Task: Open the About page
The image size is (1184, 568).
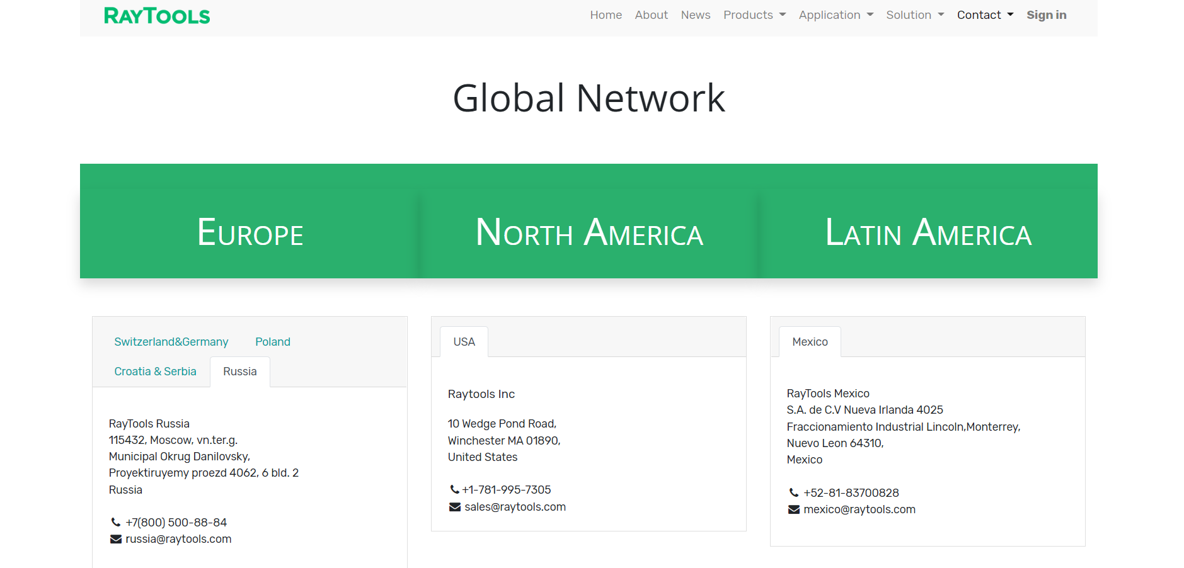Action: (652, 15)
